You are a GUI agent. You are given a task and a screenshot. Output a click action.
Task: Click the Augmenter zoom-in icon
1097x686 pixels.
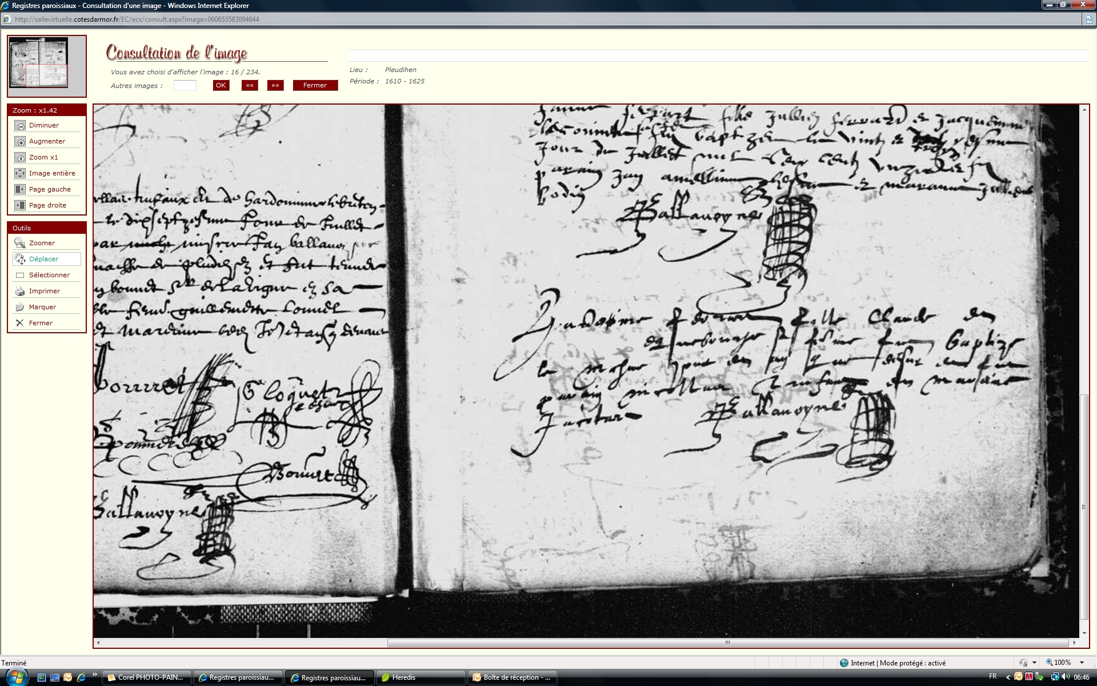tap(20, 141)
